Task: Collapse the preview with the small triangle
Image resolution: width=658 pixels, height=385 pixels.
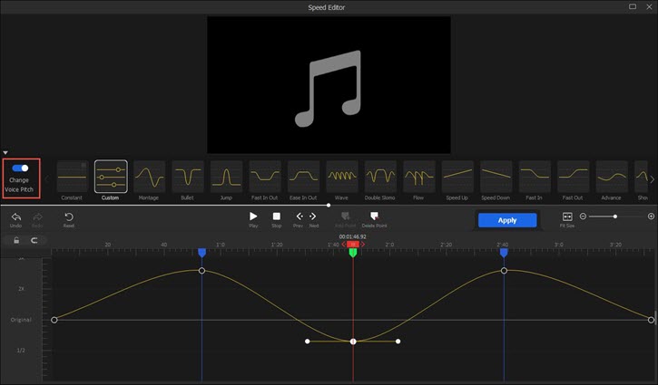Action: [5, 153]
